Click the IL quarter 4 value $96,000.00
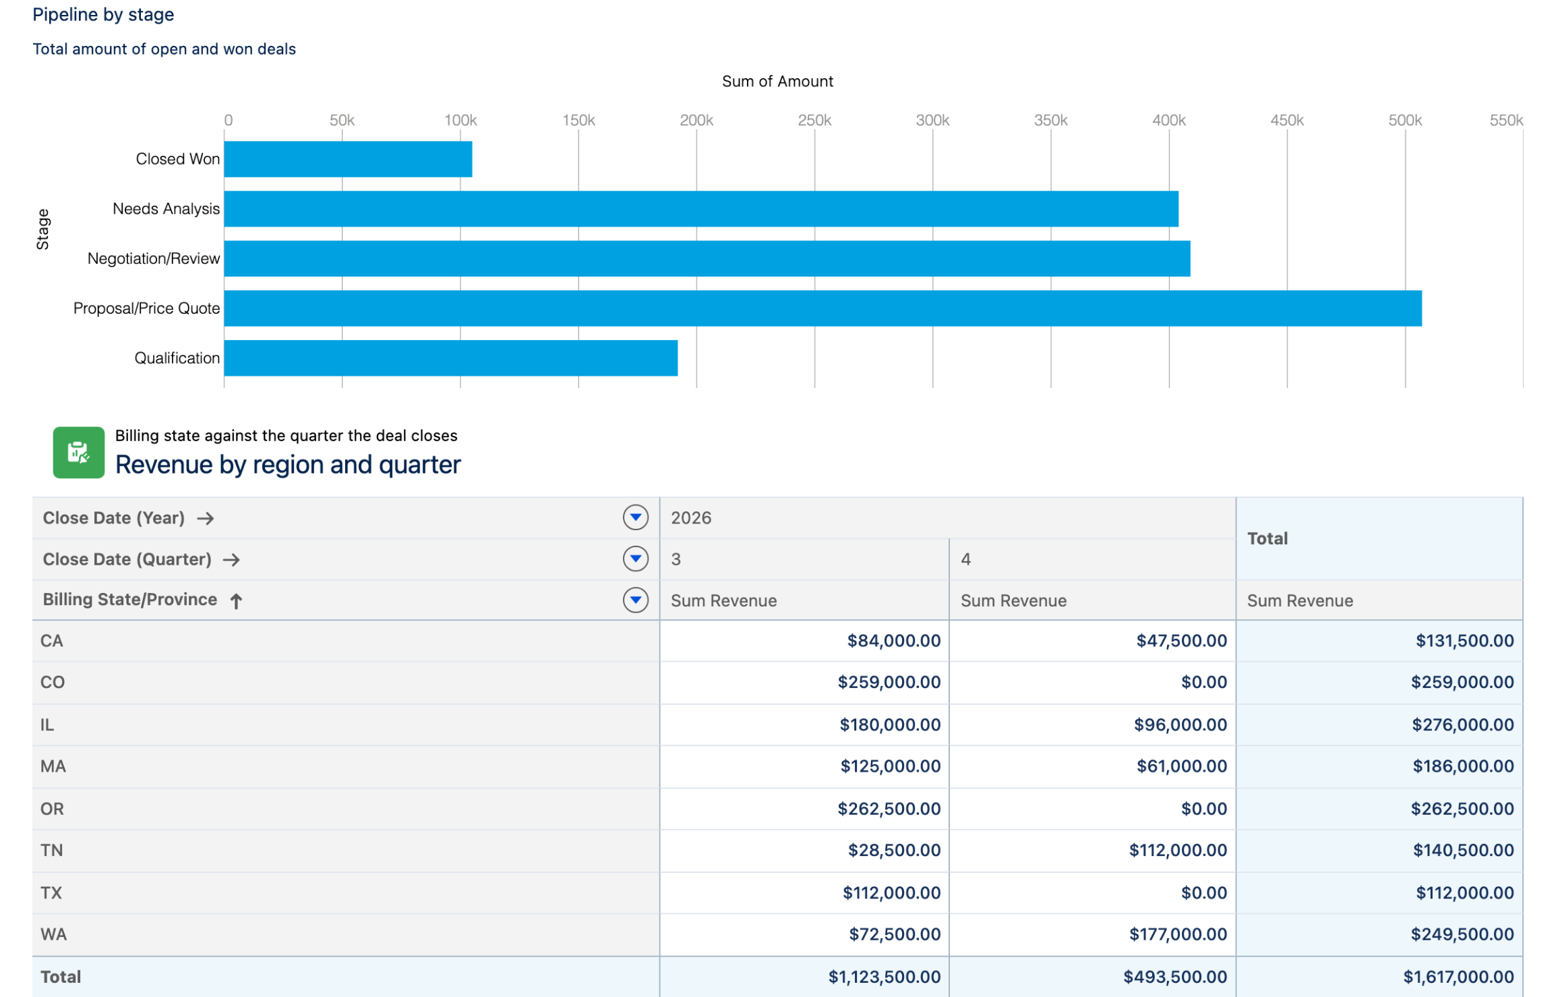Viewport: 1556px width, 997px height. coord(1180,724)
